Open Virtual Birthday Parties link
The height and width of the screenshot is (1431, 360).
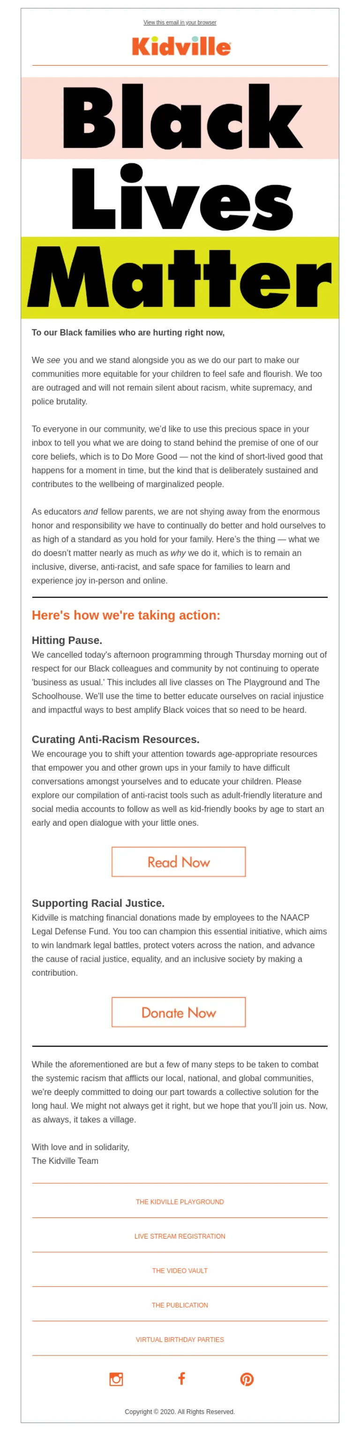coord(180,1339)
